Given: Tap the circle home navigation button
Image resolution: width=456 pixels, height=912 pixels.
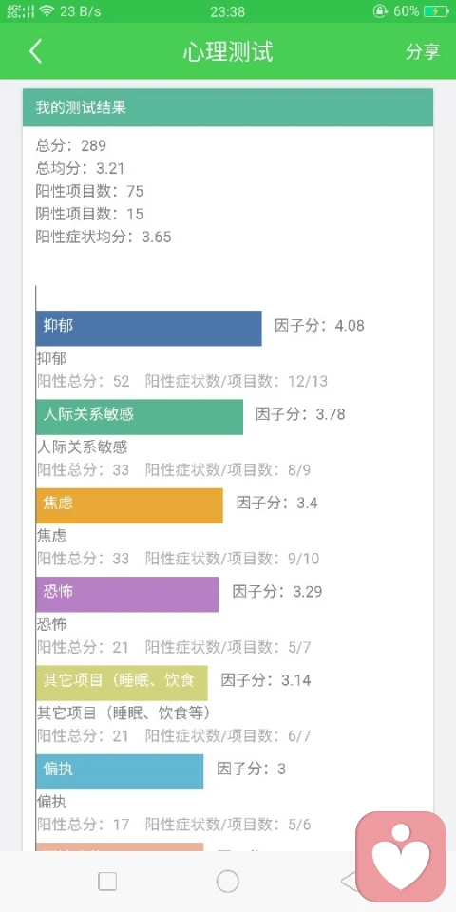Looking at the screenshot, I should point(227,882).
